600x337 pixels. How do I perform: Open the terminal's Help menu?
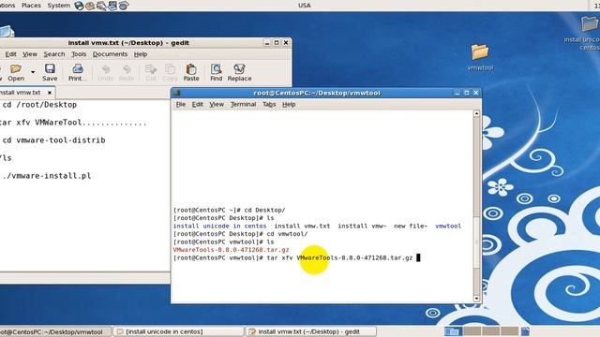tap(289, 104)
